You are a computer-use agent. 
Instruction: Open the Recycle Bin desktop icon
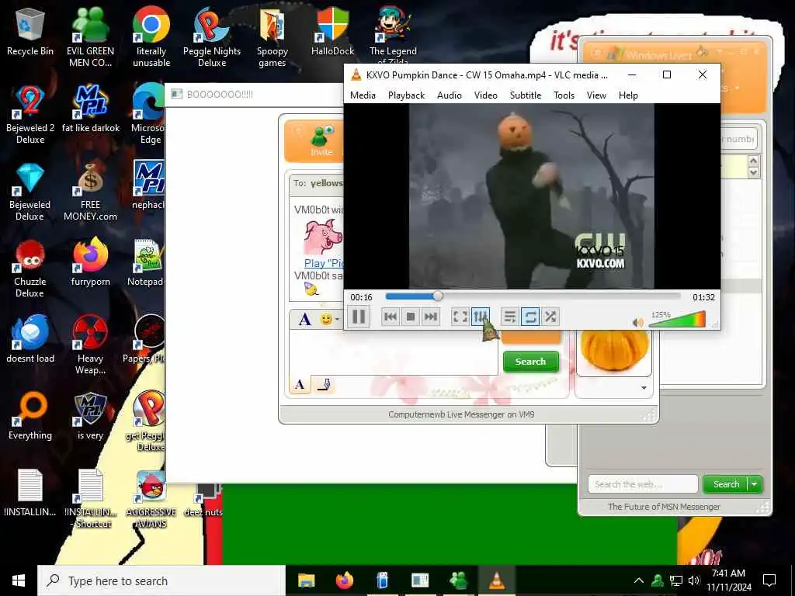pos(30,33)
